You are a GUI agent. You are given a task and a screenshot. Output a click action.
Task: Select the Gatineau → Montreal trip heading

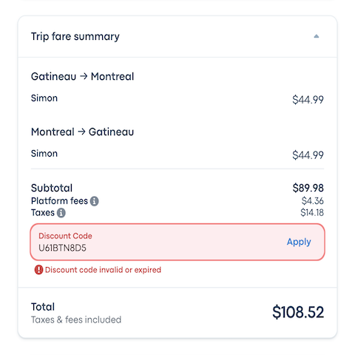coord(82,76)
